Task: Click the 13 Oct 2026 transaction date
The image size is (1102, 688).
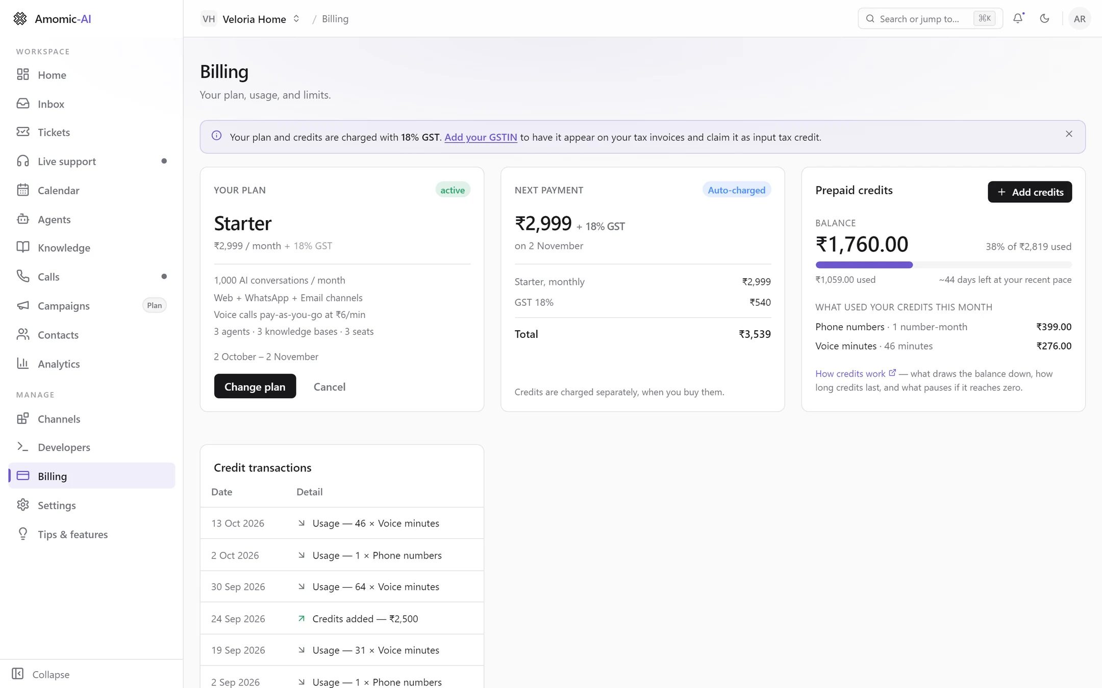Action: point(238,523)
